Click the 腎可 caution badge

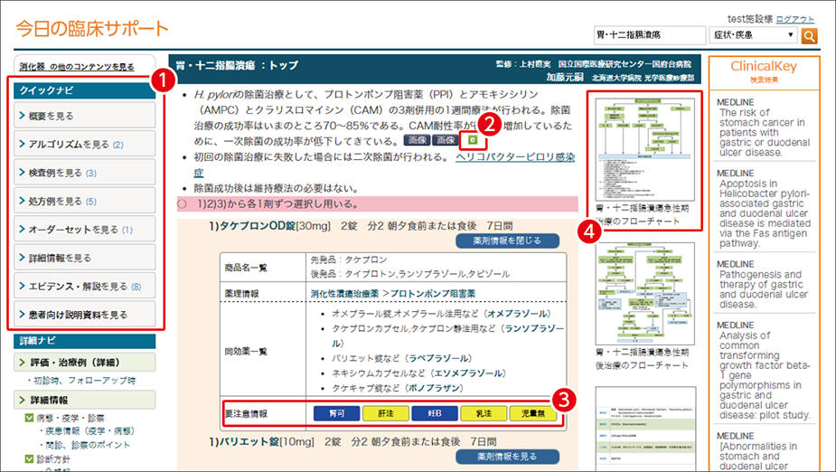336,413
